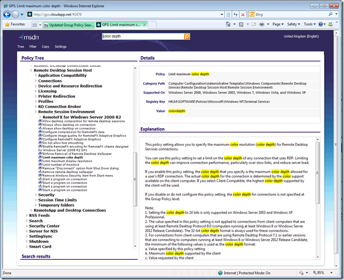Expand the Licensing tree node

47,91
